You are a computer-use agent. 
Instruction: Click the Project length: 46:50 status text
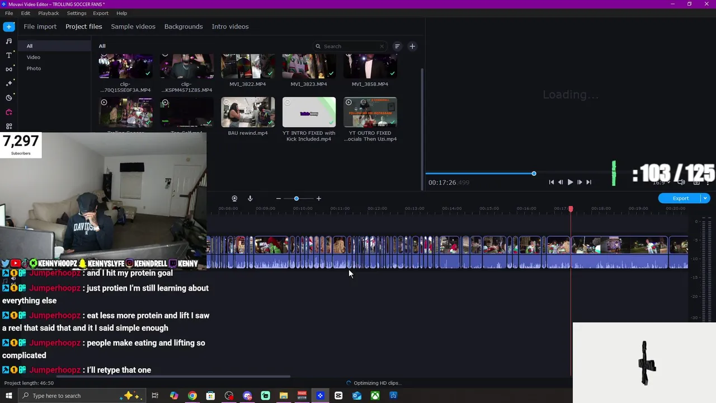(29, 383)
